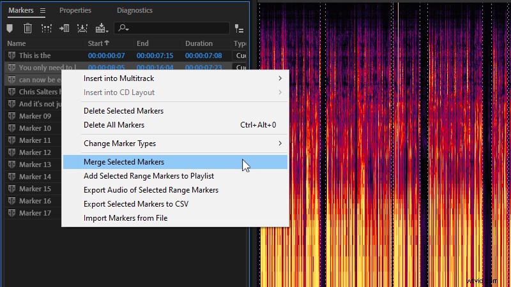
Task: Sort by the Start column header
Action: pyautogui.click(x=98, y=43)
